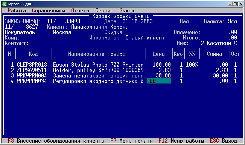This screenshot has height=145, width=245.
Task: Select the Выход menu item
Action: (x=127, y=11)
